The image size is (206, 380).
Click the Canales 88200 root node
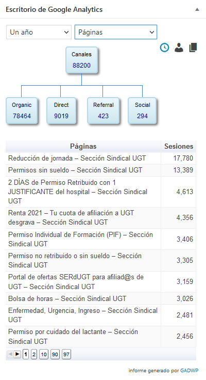pyautogui.click(x=81, y=60)
